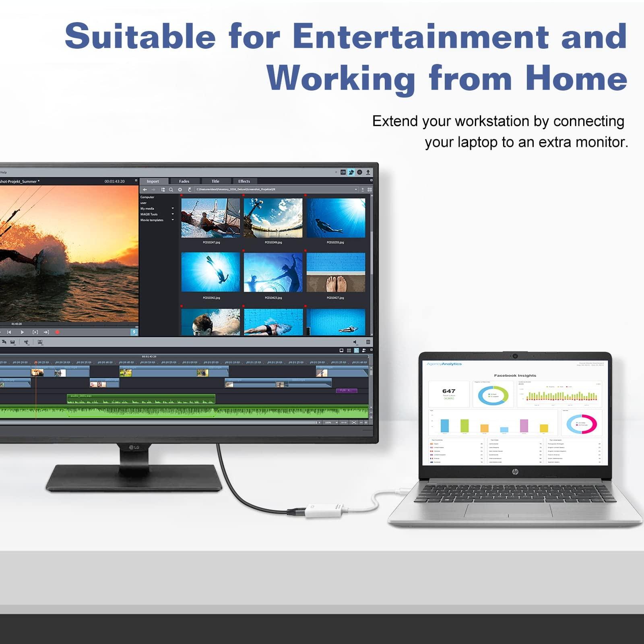Image resolution: width=644 pixels, height=644 pixels.
Task: Select the Movie templates entry
Action: (x=152, y=220)
